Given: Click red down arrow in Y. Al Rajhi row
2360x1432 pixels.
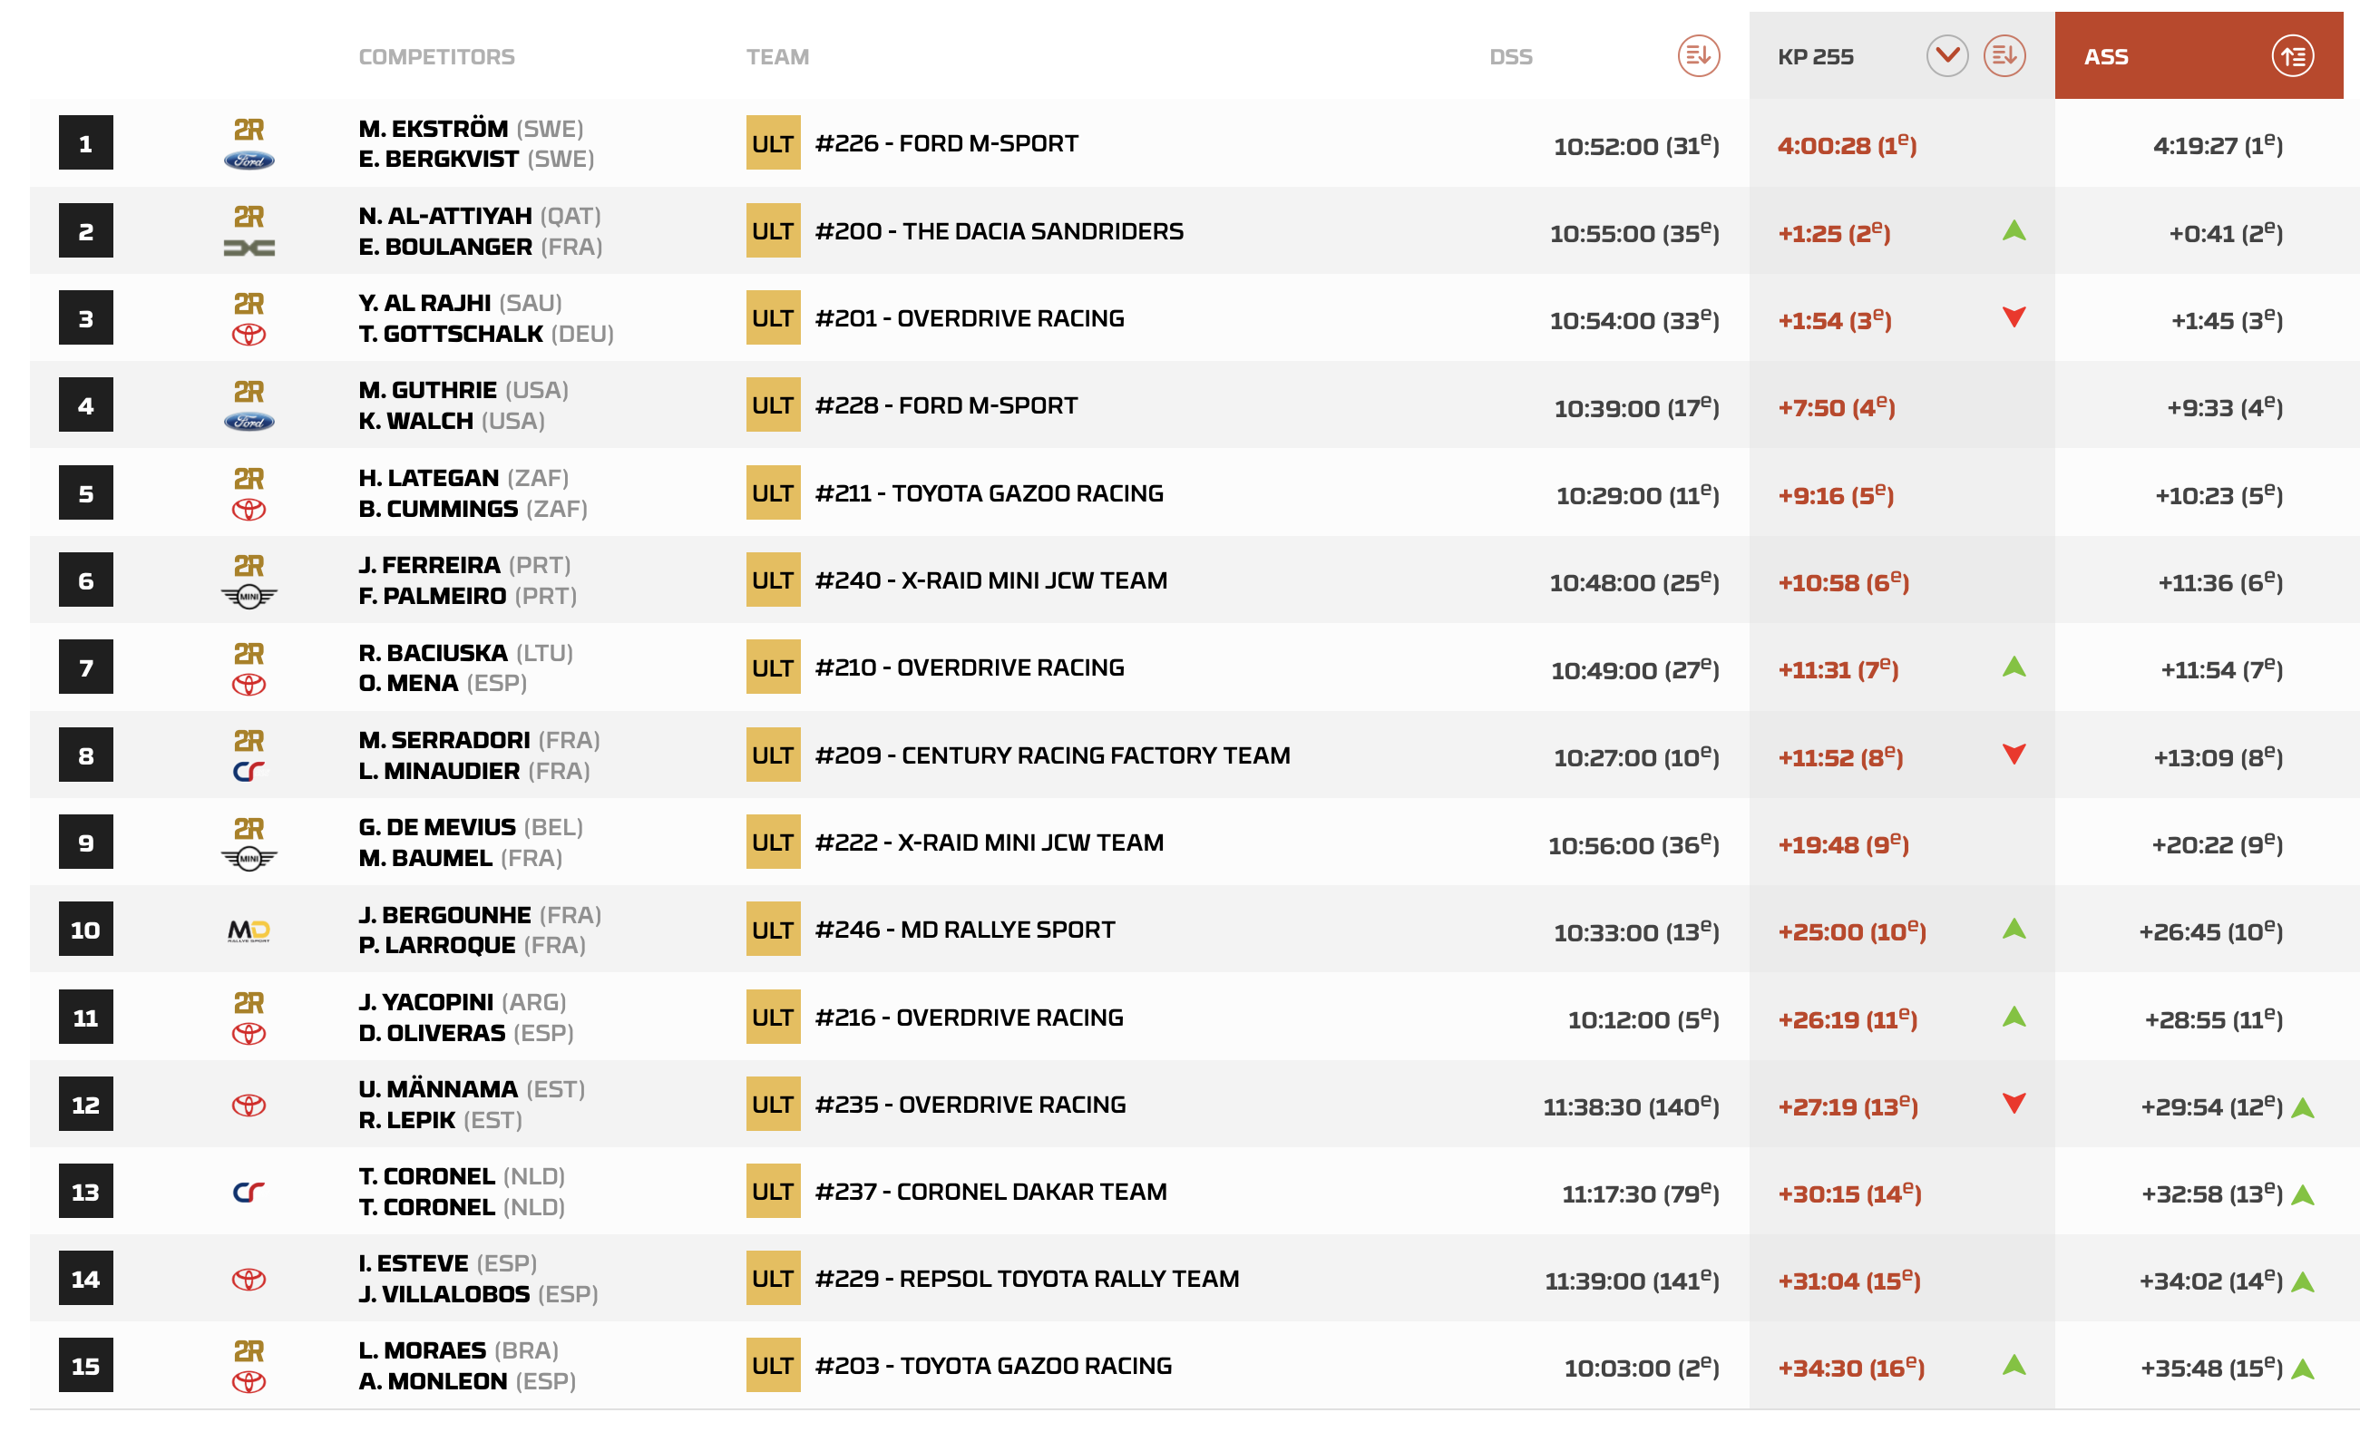Looking at the screenshot, I should point(2014,317).
